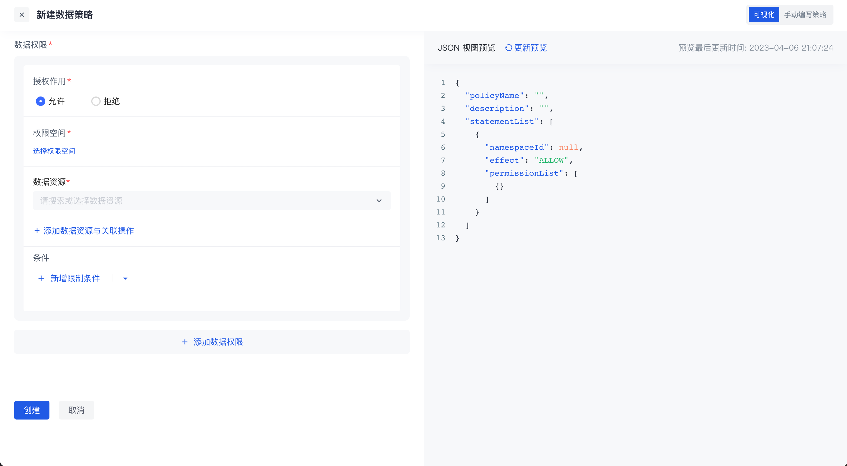Image resolution: width=847 pixels, height=466 pixels.
Task: Expand the data resource dropdown chevron
Action: (x=379, y=201)
